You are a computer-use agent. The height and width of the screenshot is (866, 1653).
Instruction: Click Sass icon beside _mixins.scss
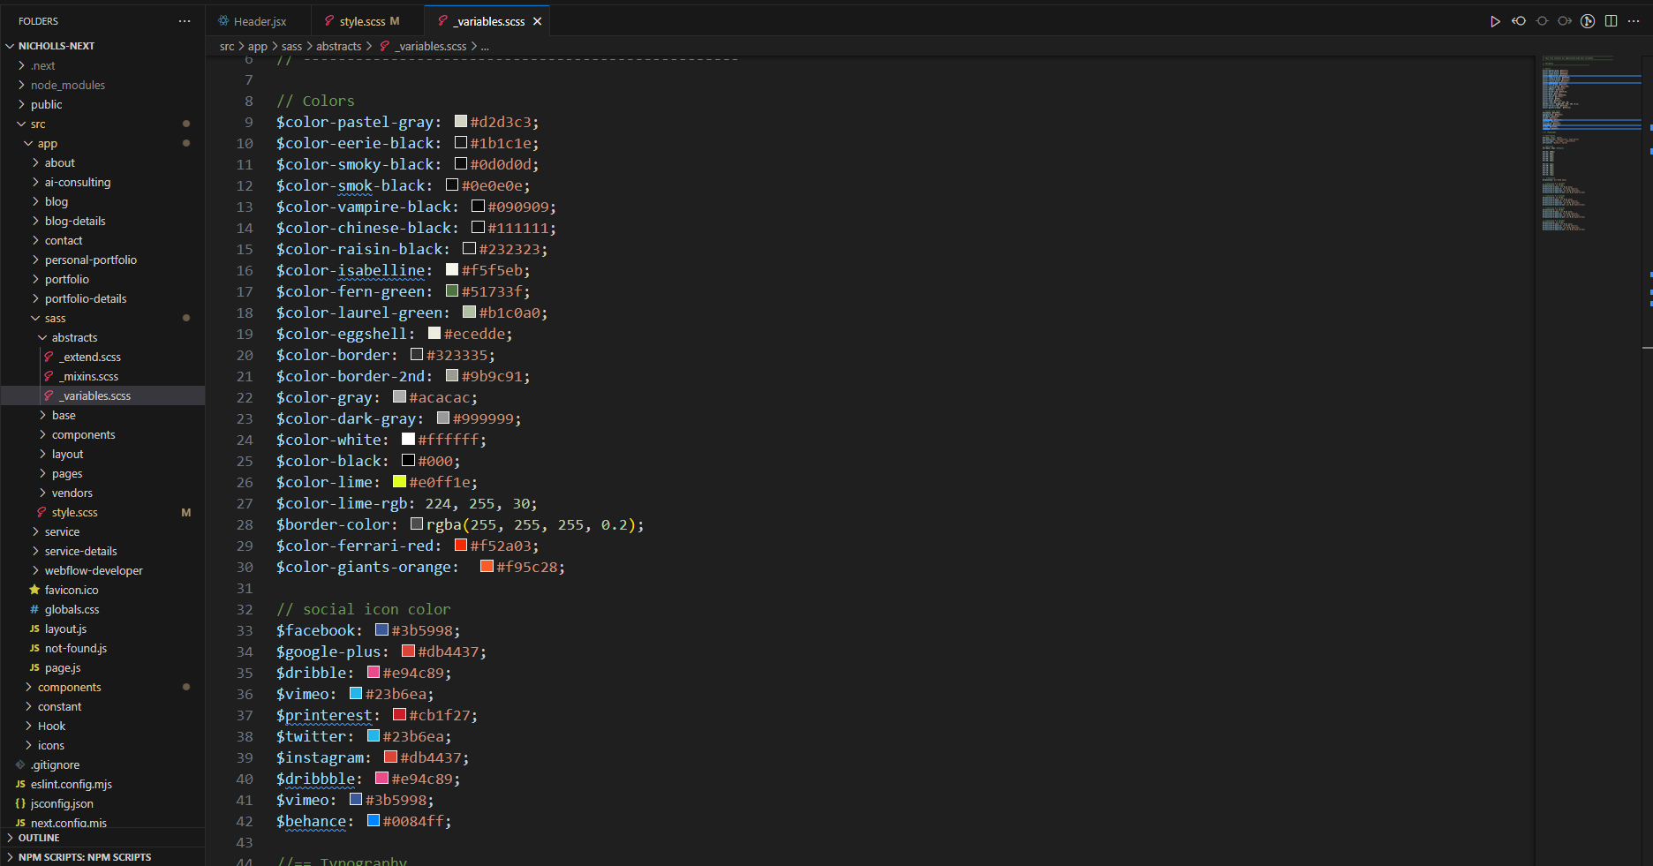49,376
